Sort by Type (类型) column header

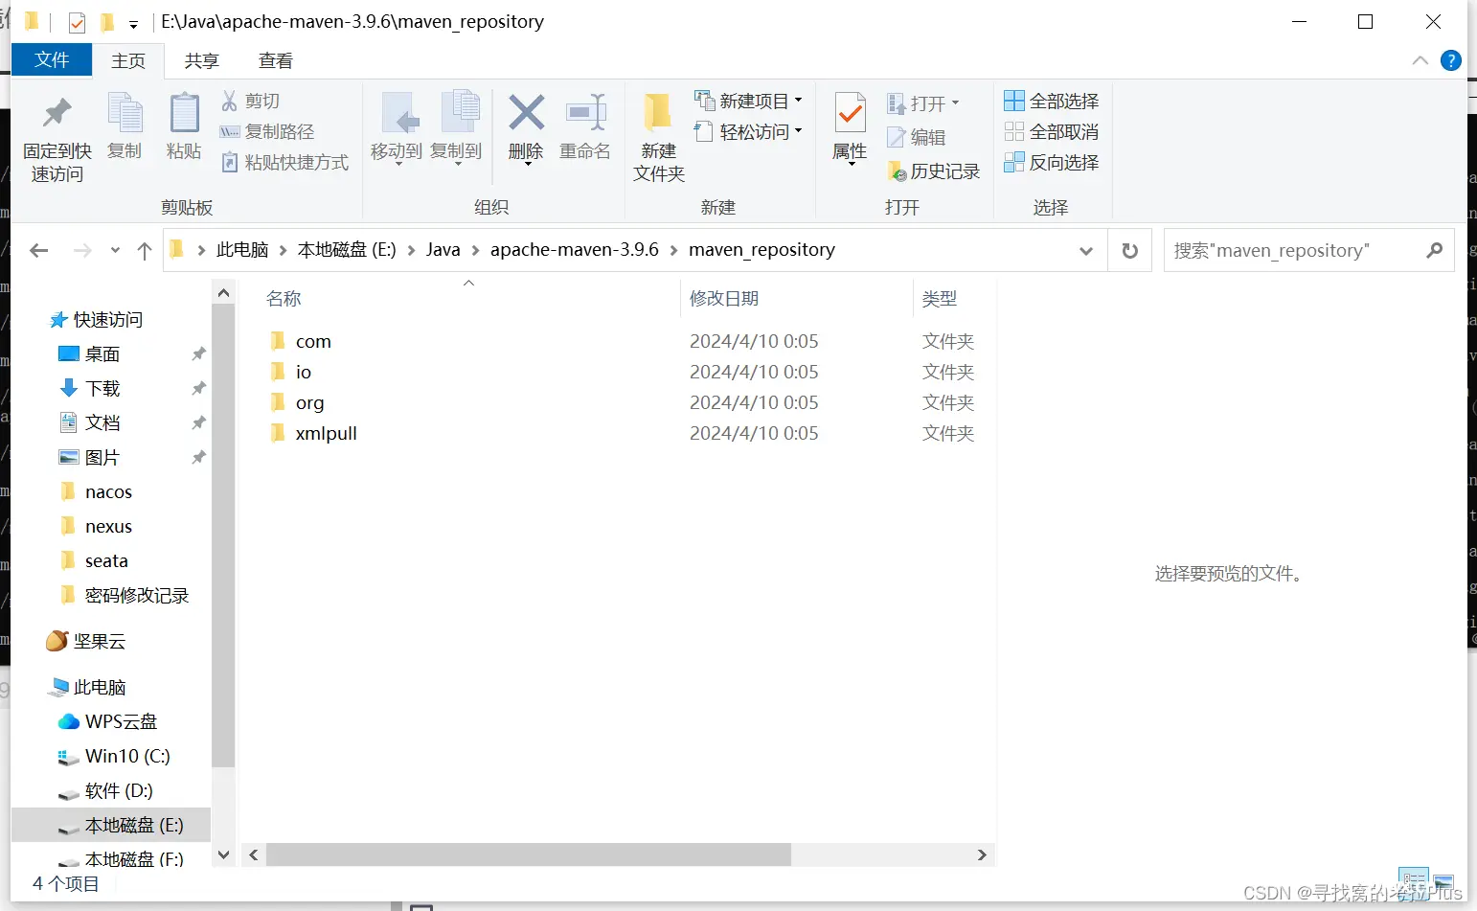[940, 299]
